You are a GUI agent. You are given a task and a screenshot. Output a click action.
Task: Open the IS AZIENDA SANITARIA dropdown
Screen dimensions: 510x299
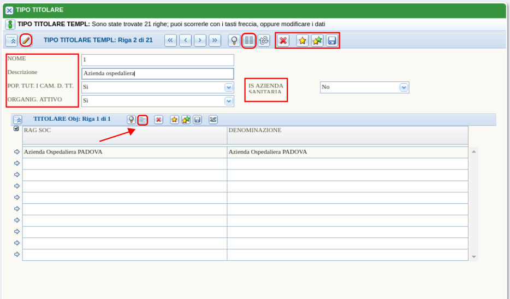coord(404,87)
